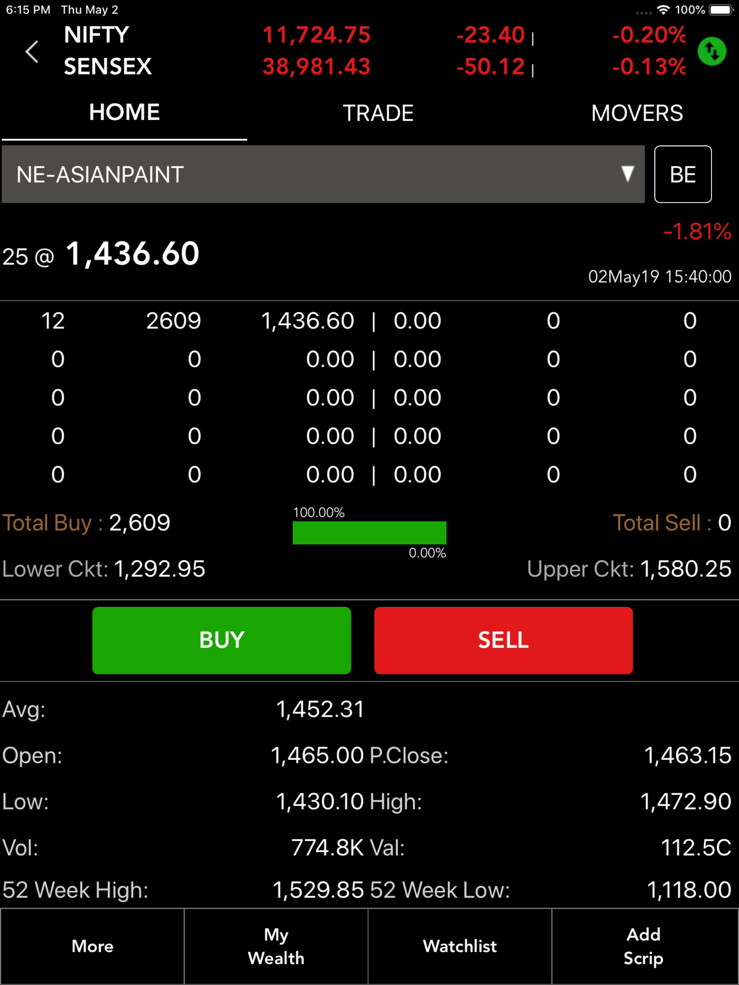Tap Vol value 774.8K
Viewport: 739px width, 985px height.
coord(328,848)
